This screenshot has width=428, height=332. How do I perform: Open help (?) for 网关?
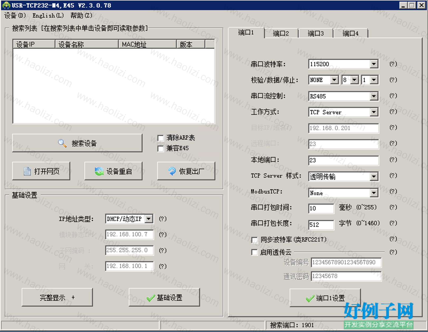pos(163,266)
